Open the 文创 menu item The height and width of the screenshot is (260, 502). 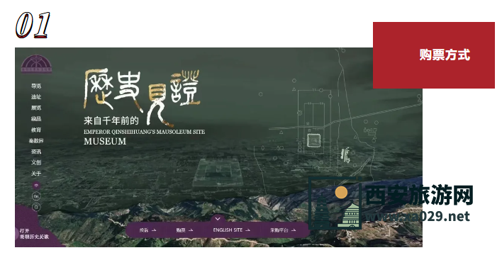(x=36, y=162)
